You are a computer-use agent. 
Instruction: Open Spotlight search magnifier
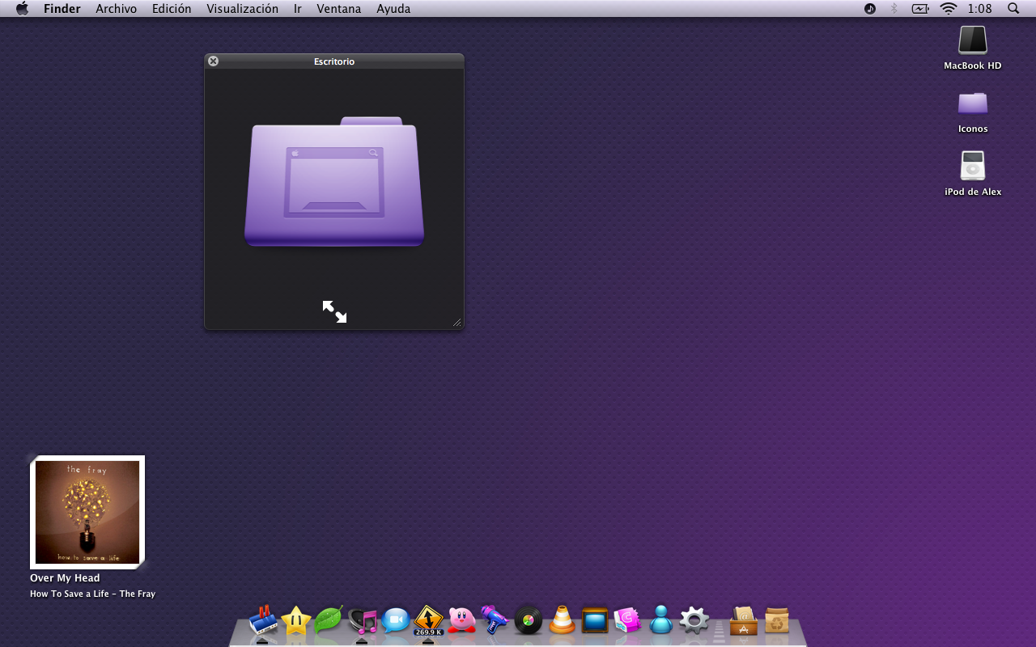coord(1013,9)
